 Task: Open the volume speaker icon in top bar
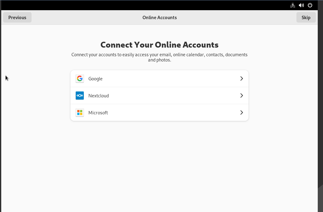click(301, 5)
